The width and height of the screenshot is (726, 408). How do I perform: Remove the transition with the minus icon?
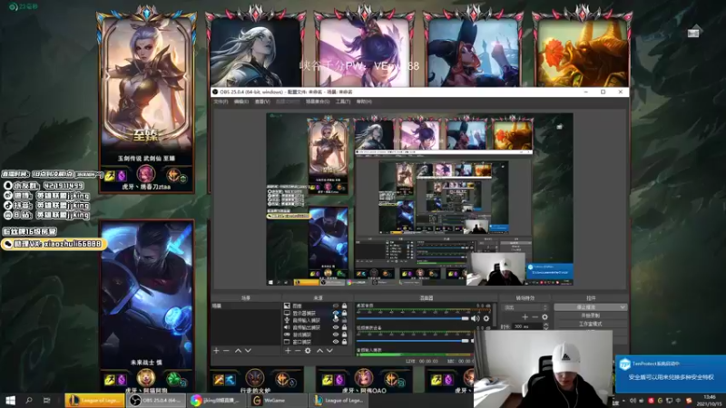[535, 316]
